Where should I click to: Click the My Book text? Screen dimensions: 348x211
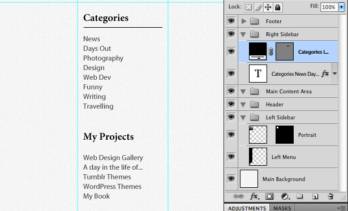click(x=97, y=196)
